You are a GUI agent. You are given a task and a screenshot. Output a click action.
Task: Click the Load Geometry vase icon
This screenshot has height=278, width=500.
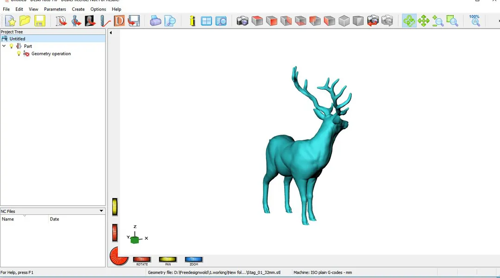[76, 21]
